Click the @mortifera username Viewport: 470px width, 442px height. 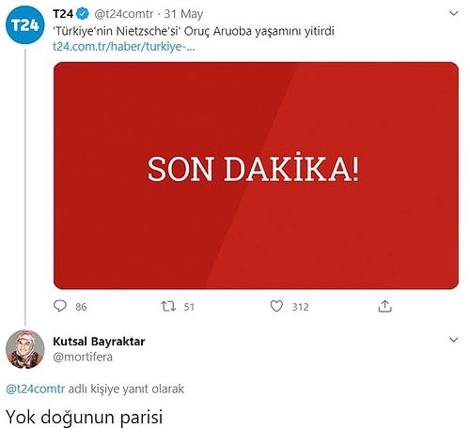[x=83, y=357]
